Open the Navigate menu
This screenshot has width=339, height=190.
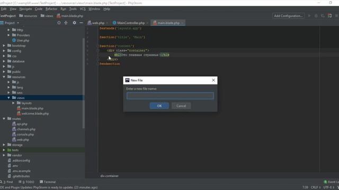(25, 9)
